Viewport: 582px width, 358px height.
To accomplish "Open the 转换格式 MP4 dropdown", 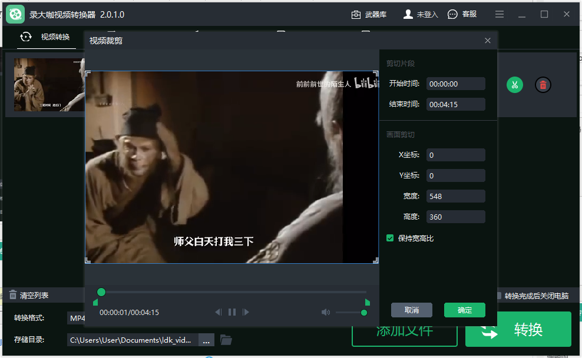I will 76,319.
